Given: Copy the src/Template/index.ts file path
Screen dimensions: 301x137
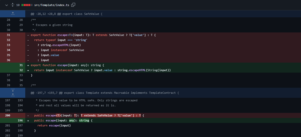Looking at the screenshot, I should [x=73, y=5].
